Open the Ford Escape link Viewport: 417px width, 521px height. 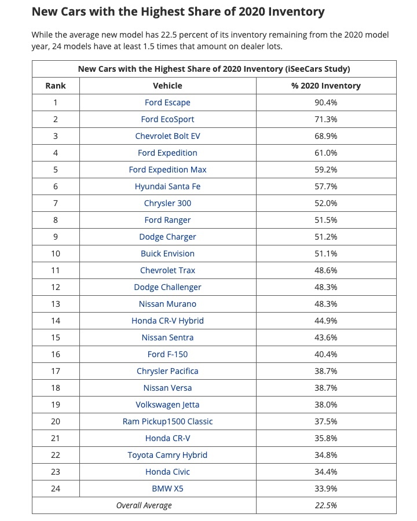point(167,102)
